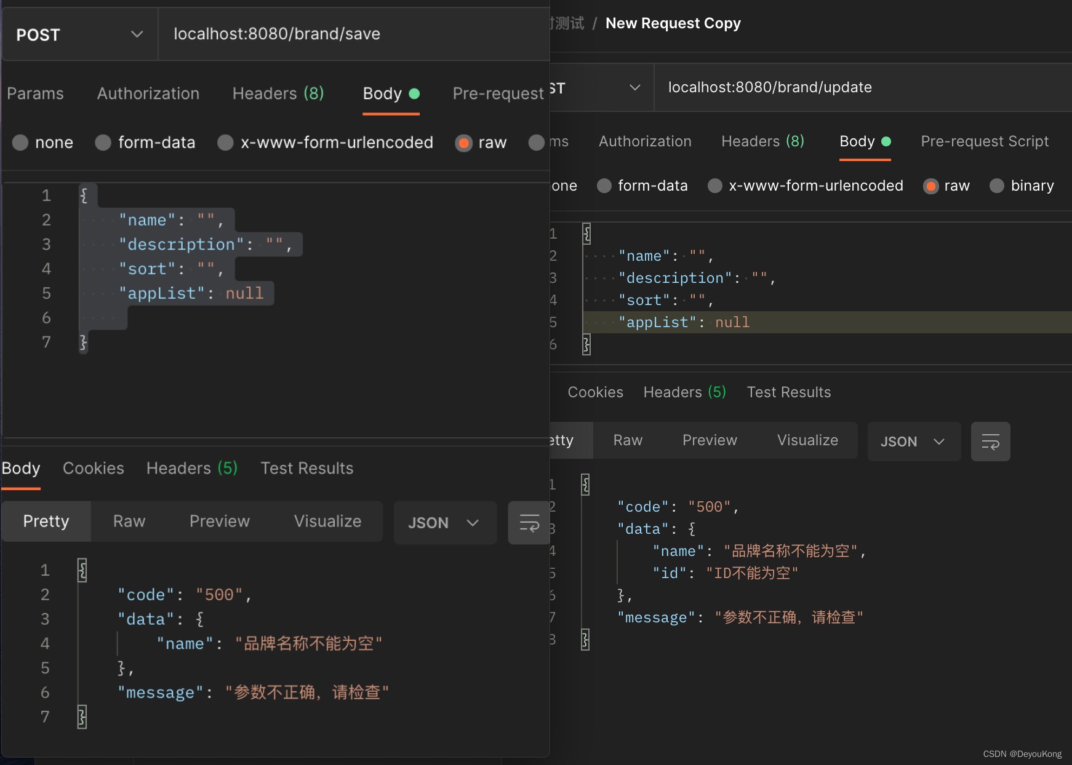Select x-www-form-urlencoded in save window
This screenshot has height=765, width=1072.
pyautogui.click(x=326, y=143)
